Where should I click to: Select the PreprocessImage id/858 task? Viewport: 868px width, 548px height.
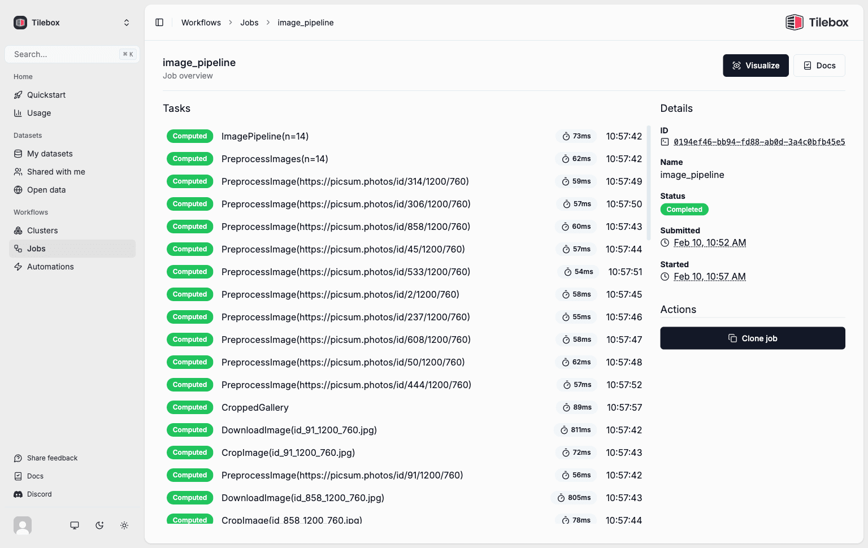coord(346,227)
